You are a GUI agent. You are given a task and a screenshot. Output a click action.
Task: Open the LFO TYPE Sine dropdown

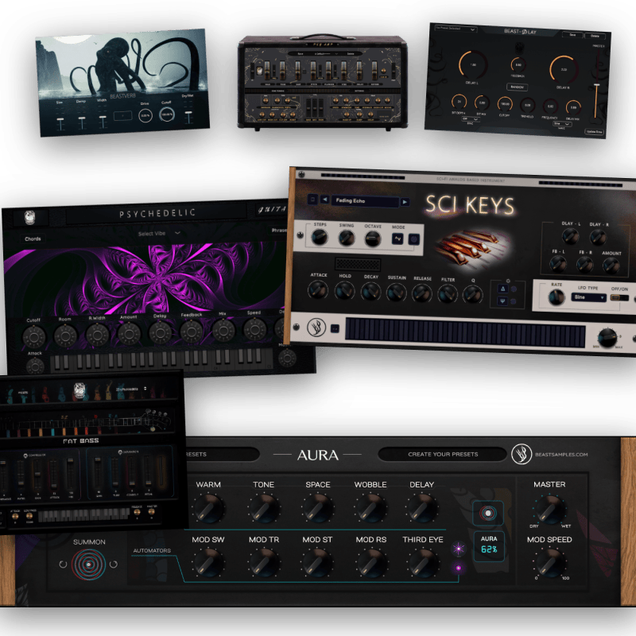(589, 297)
